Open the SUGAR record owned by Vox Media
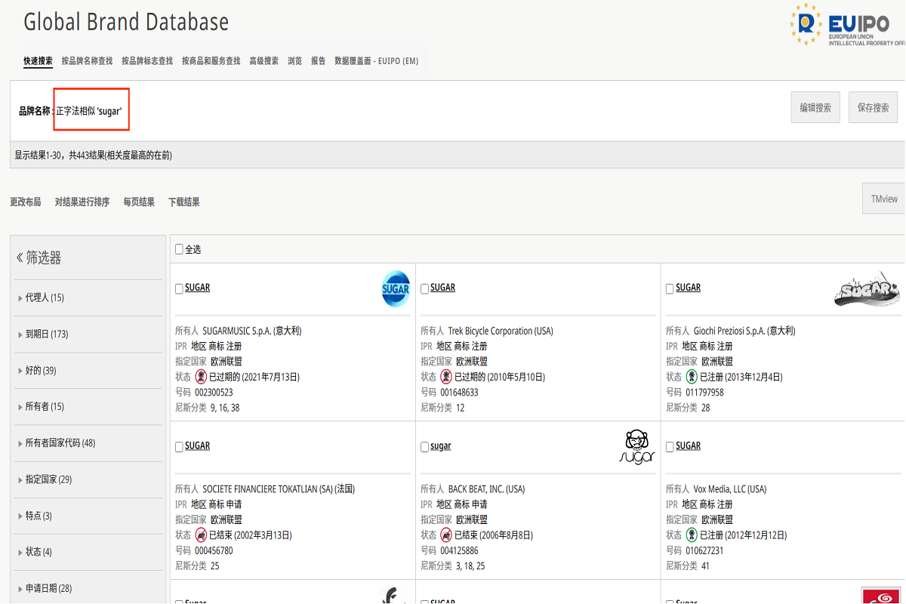This screenshot has height=604, width=906. pos(688,445)
